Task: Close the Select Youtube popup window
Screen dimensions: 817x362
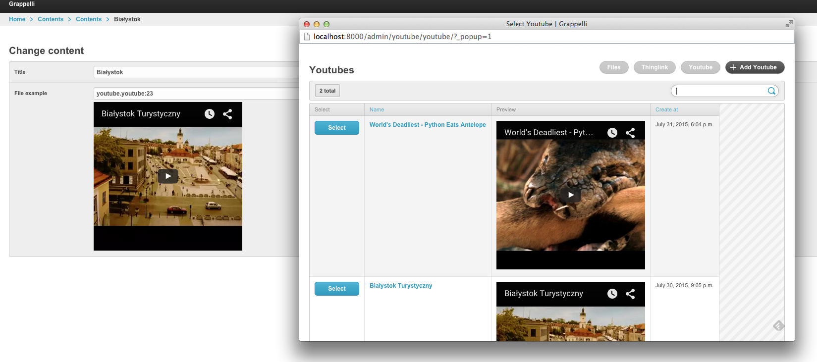Action: (x=307, y=24)
